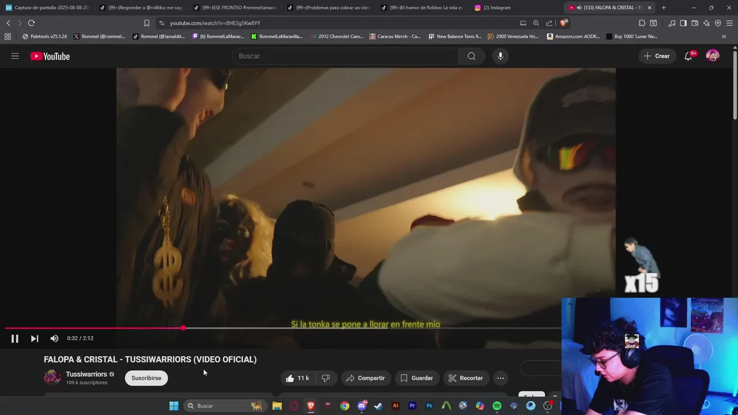Mute the video player volume
The height and width of the screenshot is (415, 738).
[x=54, y=338]
